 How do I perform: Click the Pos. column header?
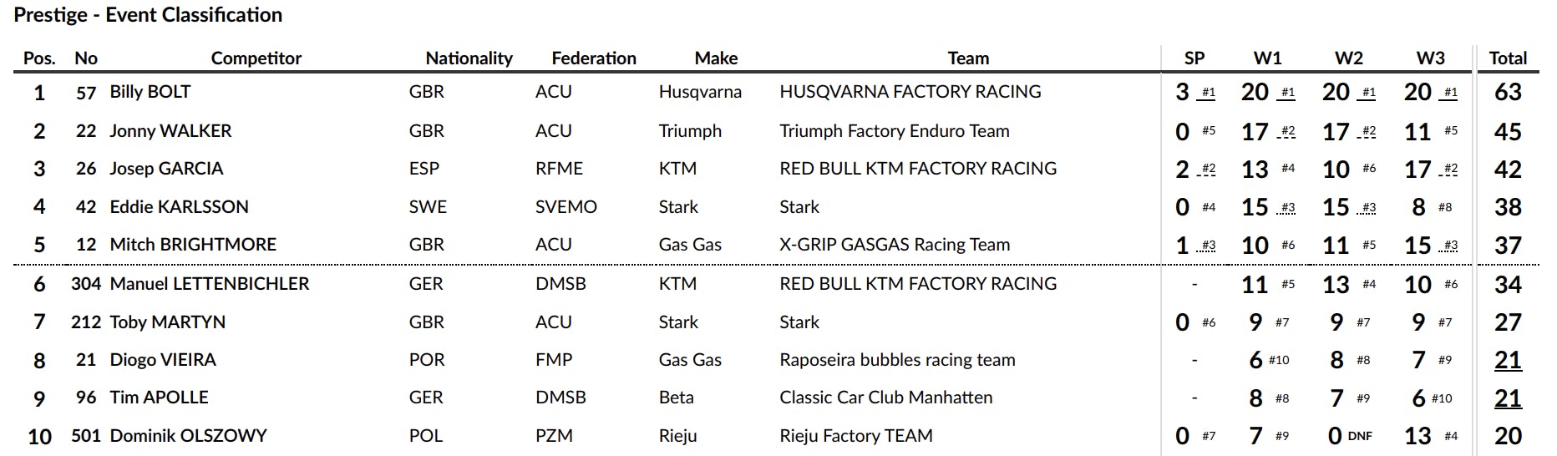click(39, 58)
